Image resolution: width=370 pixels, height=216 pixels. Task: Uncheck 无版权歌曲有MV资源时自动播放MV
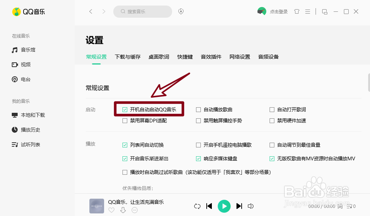coord(272,159)
